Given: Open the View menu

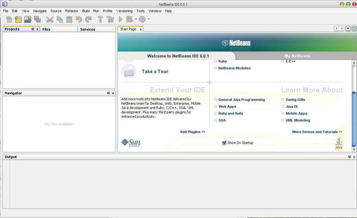Looking at the screenshot, I should tap(25, 11).
